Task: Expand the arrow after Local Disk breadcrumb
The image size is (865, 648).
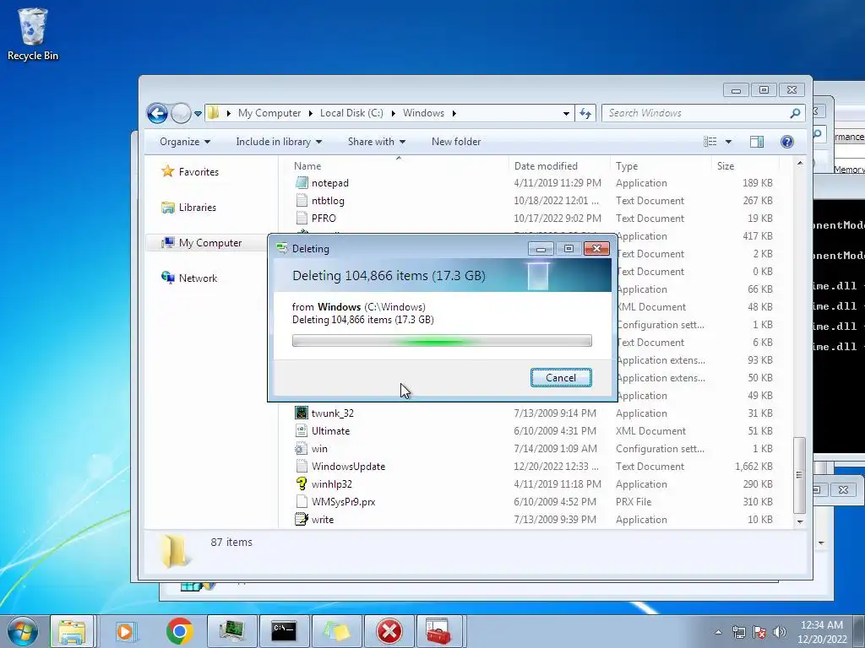Action: coord(394,113)
